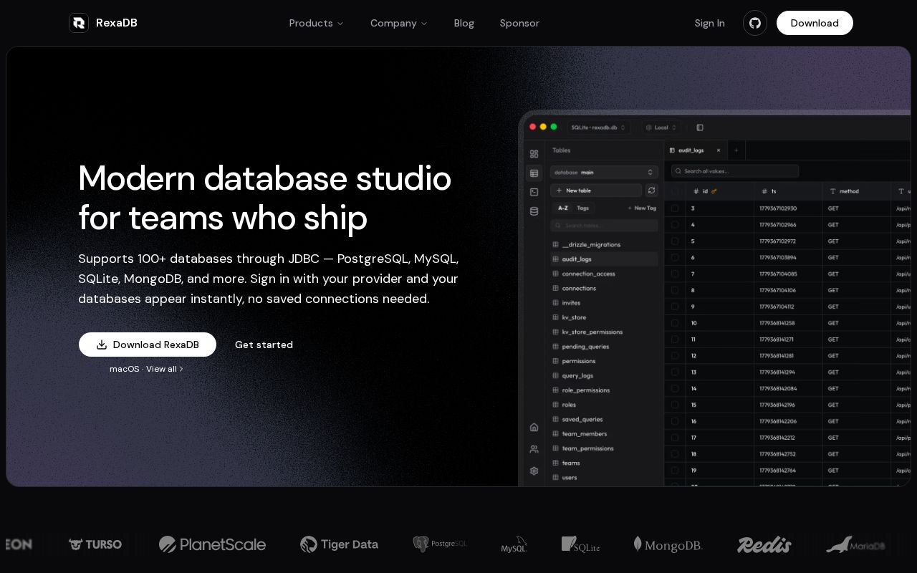
Task: Click the PostgreSQL elephant logo
Action: coord(439,544)
